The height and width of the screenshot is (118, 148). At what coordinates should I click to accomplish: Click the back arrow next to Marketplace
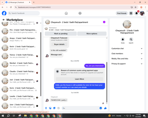point(4,20)
